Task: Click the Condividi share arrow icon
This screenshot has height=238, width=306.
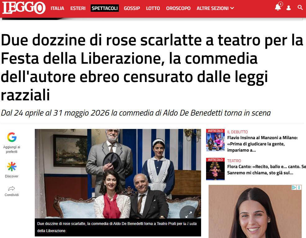Action: pos(12,189)
